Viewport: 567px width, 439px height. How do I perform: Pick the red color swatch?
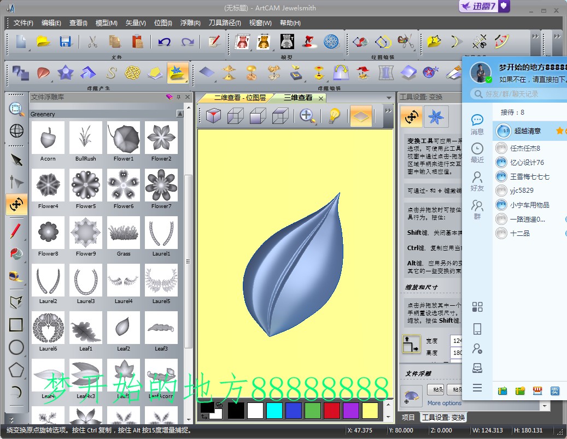(331, 411)
